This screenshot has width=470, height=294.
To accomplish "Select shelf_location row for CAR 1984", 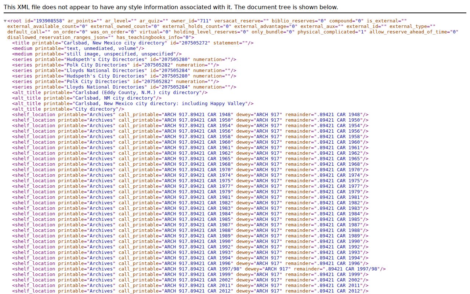I will (x=190, y=214).
